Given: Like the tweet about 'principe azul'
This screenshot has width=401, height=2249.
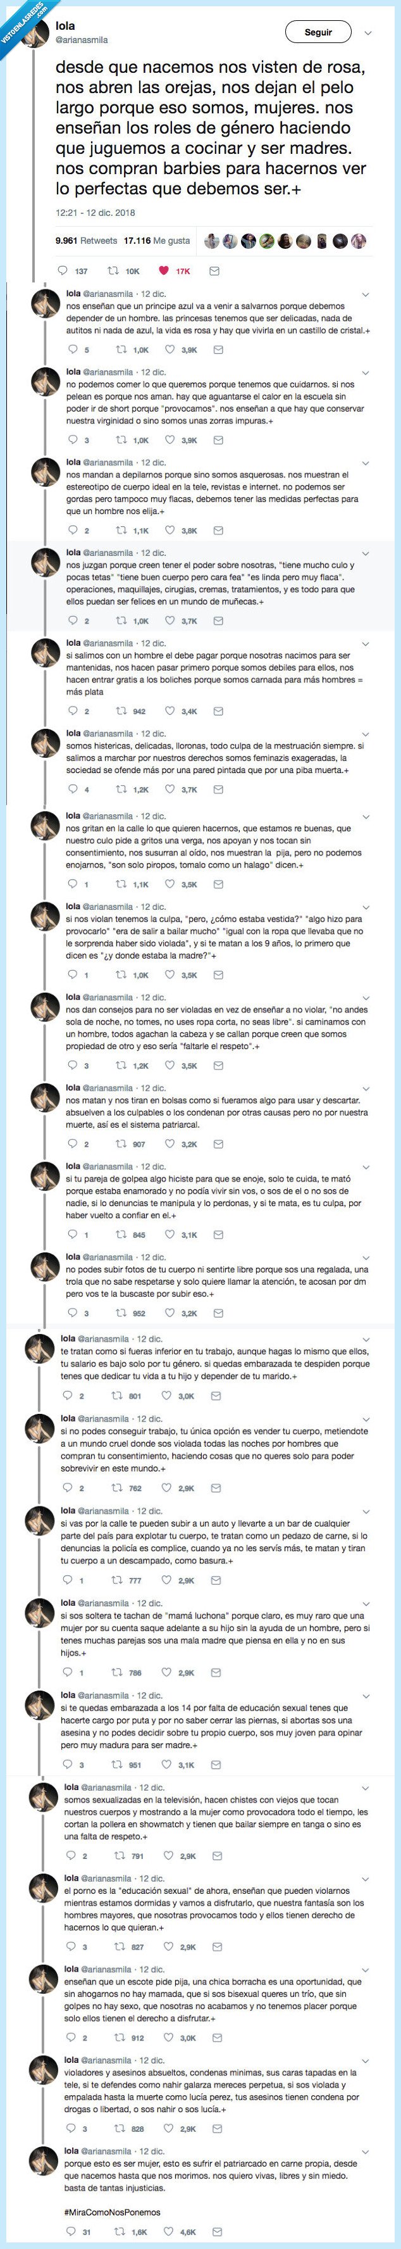Looking at the screenshot, I should point(169,351).
